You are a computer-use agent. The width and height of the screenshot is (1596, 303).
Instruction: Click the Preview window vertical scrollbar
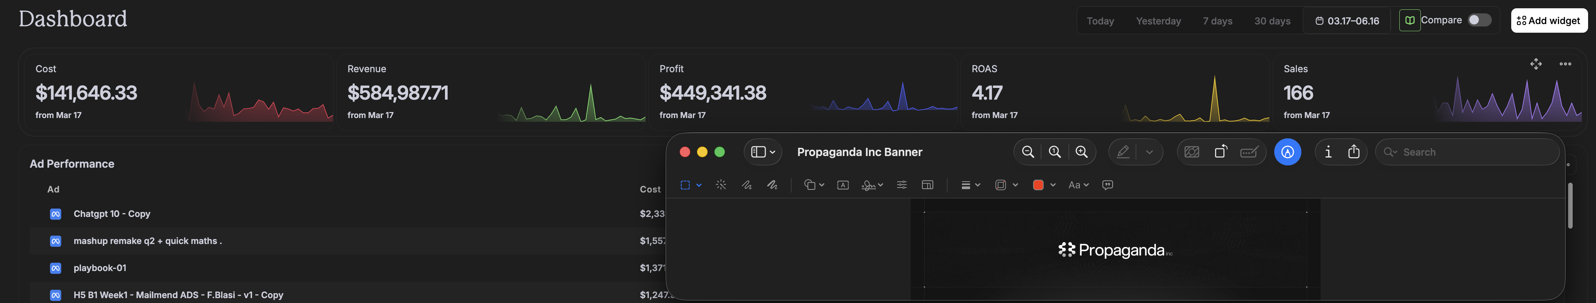(x=1570, y=205)
